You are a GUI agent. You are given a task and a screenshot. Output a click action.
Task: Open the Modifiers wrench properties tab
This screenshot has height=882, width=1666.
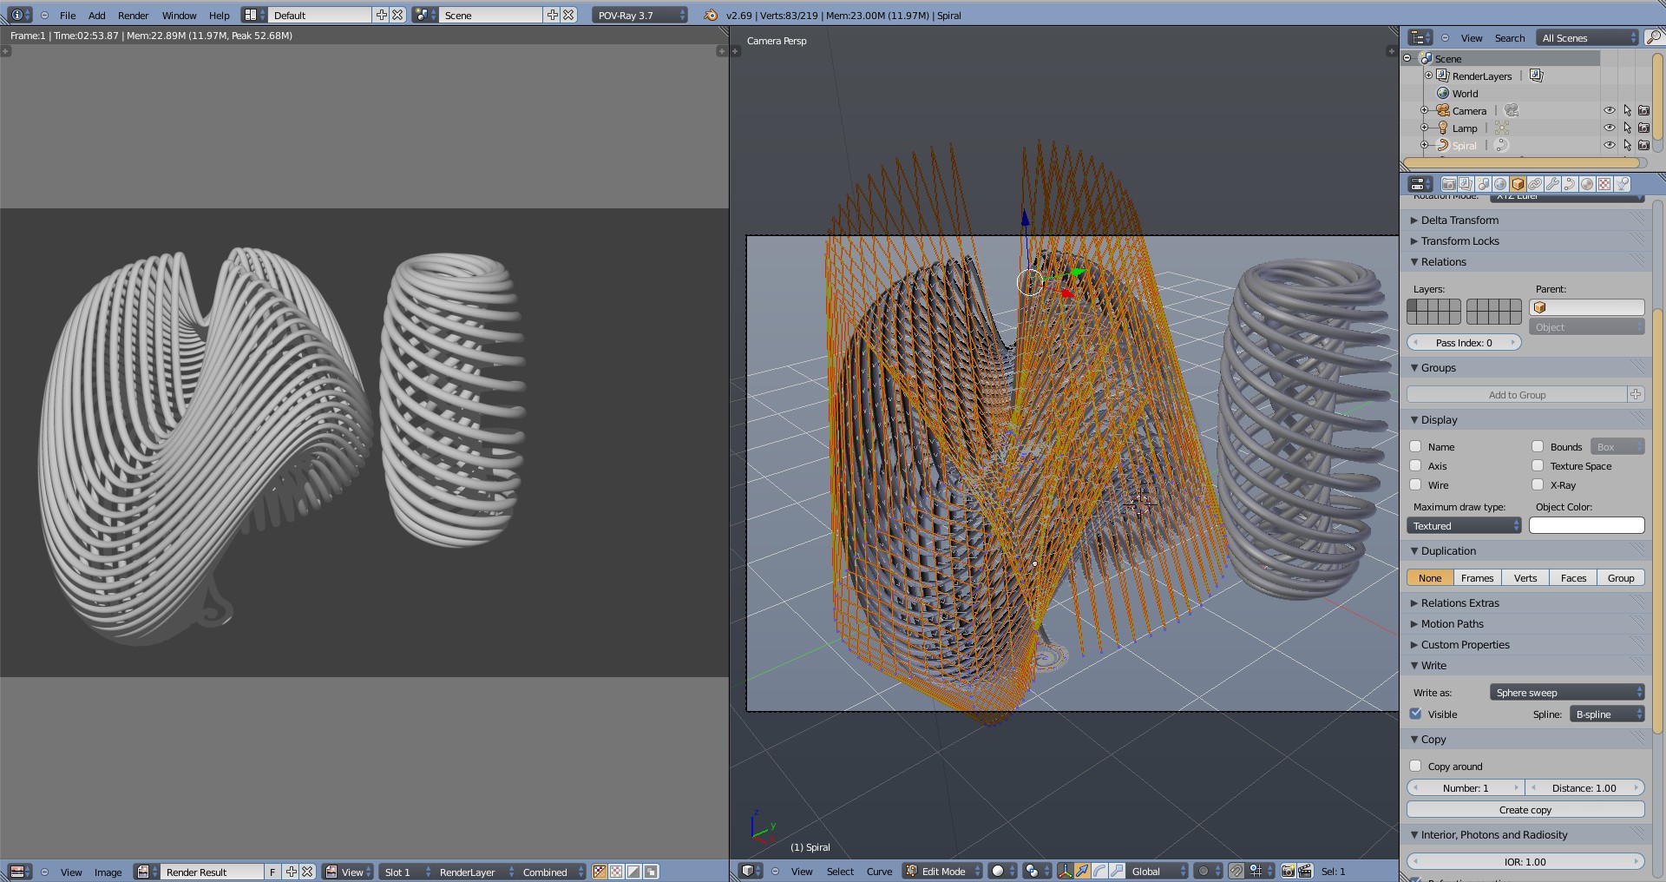click(1552, 184)
